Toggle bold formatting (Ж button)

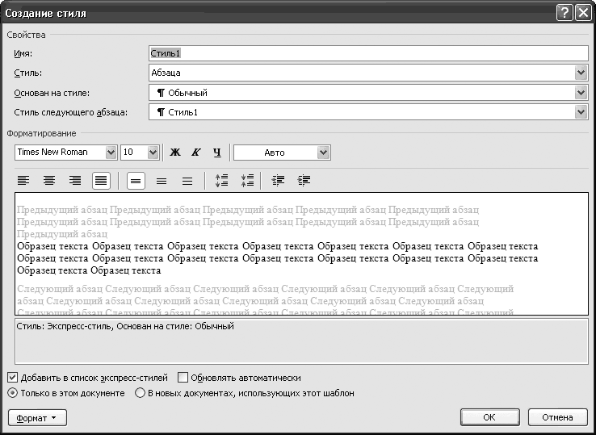(x=175, y=153)
